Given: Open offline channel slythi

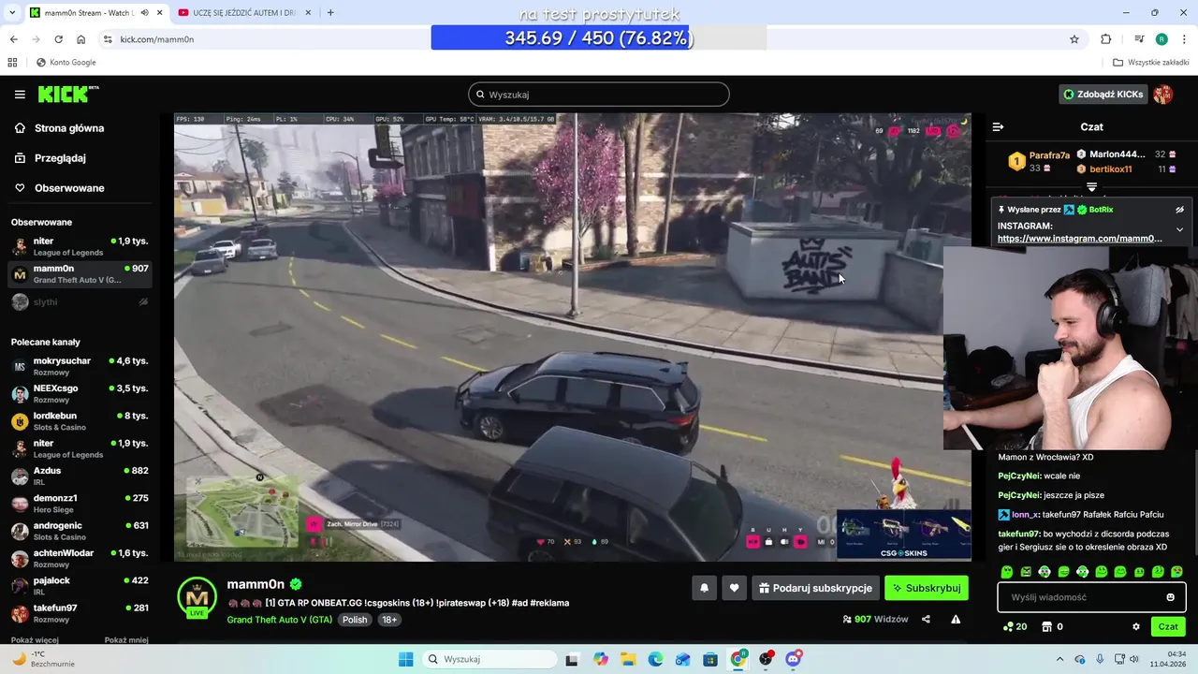Looking at the screenshot, I should point(79,302).
